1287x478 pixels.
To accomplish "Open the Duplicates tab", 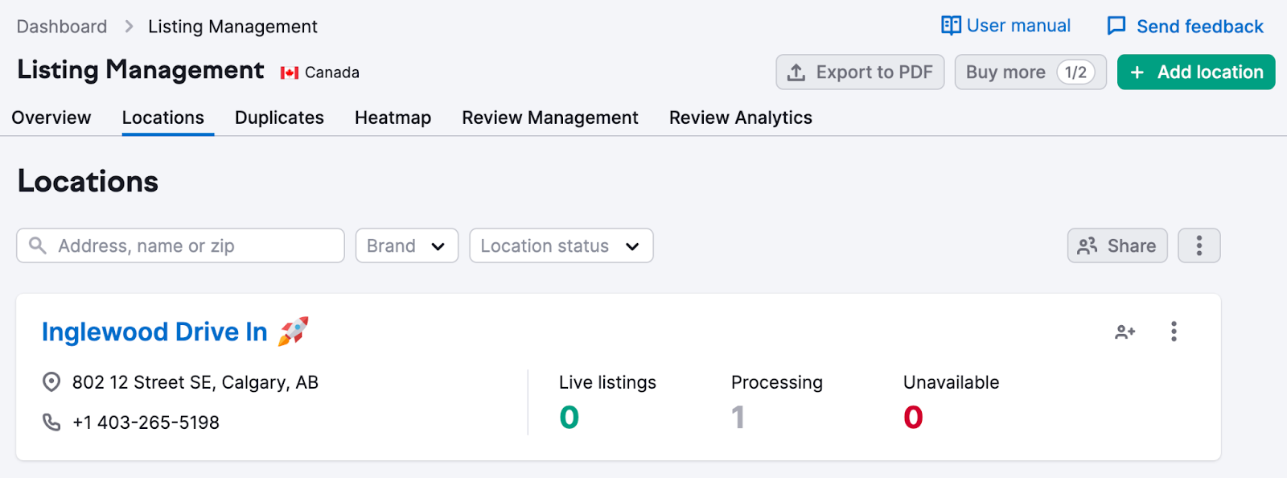I will 279,117.
